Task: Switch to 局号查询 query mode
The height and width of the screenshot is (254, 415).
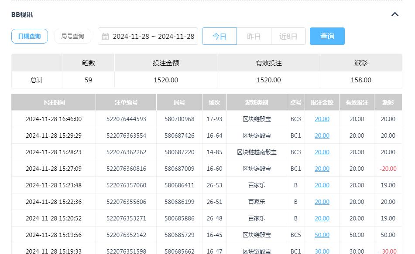Action: (72, 36)
